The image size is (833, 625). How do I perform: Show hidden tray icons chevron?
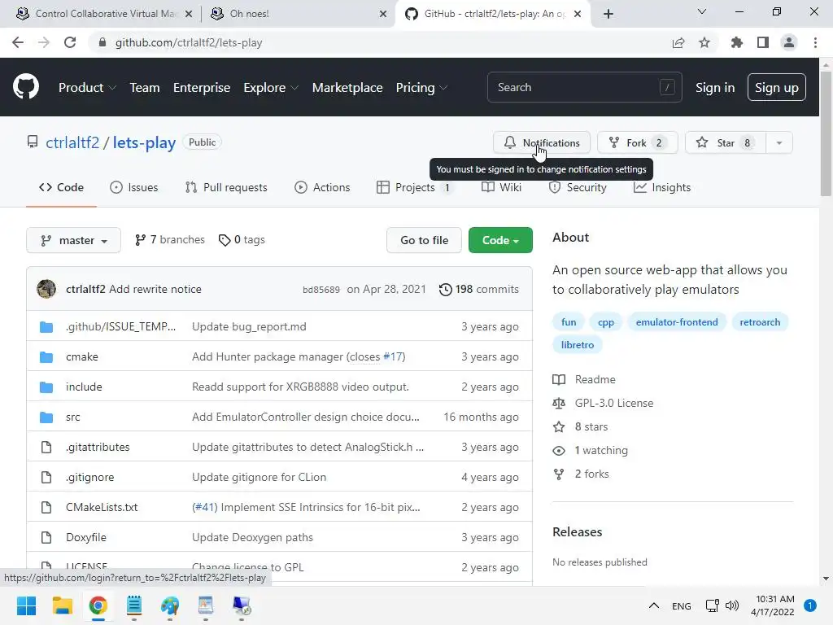(654, 605)
